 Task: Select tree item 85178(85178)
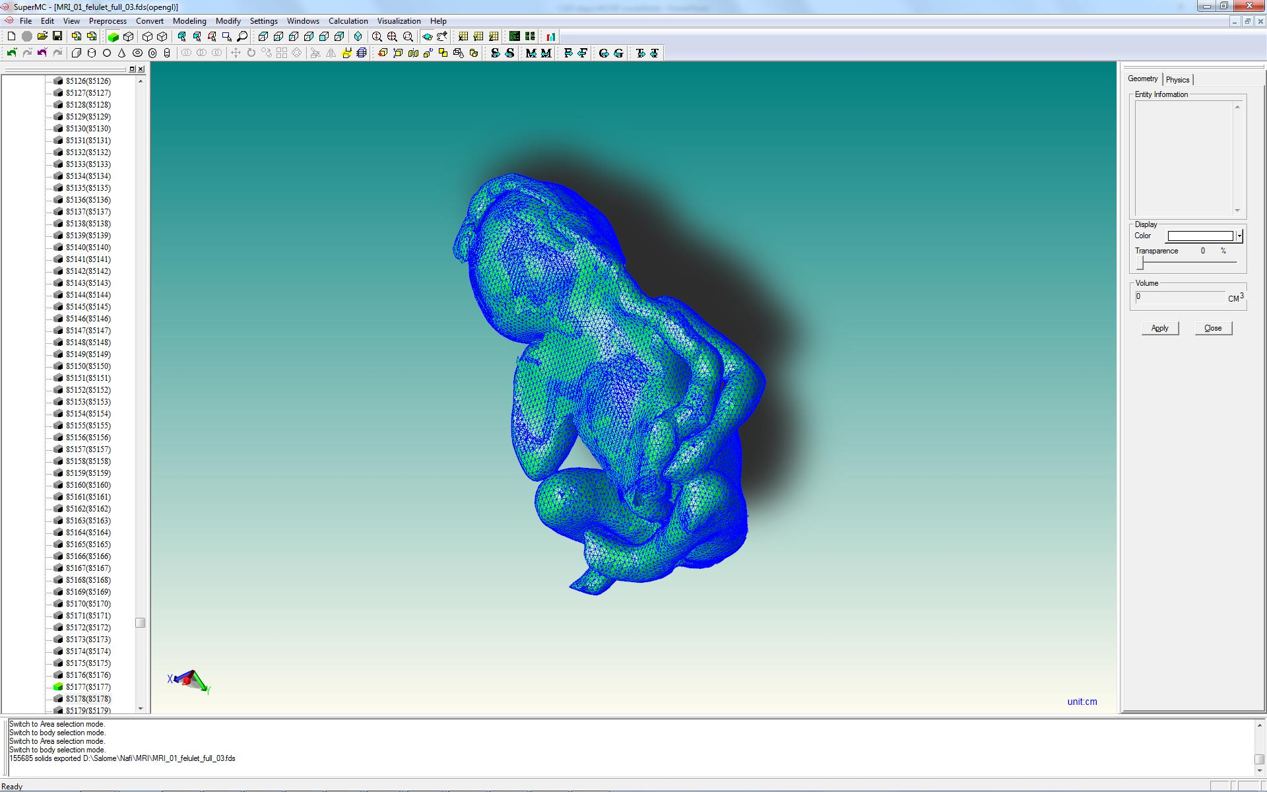[88, 699]
